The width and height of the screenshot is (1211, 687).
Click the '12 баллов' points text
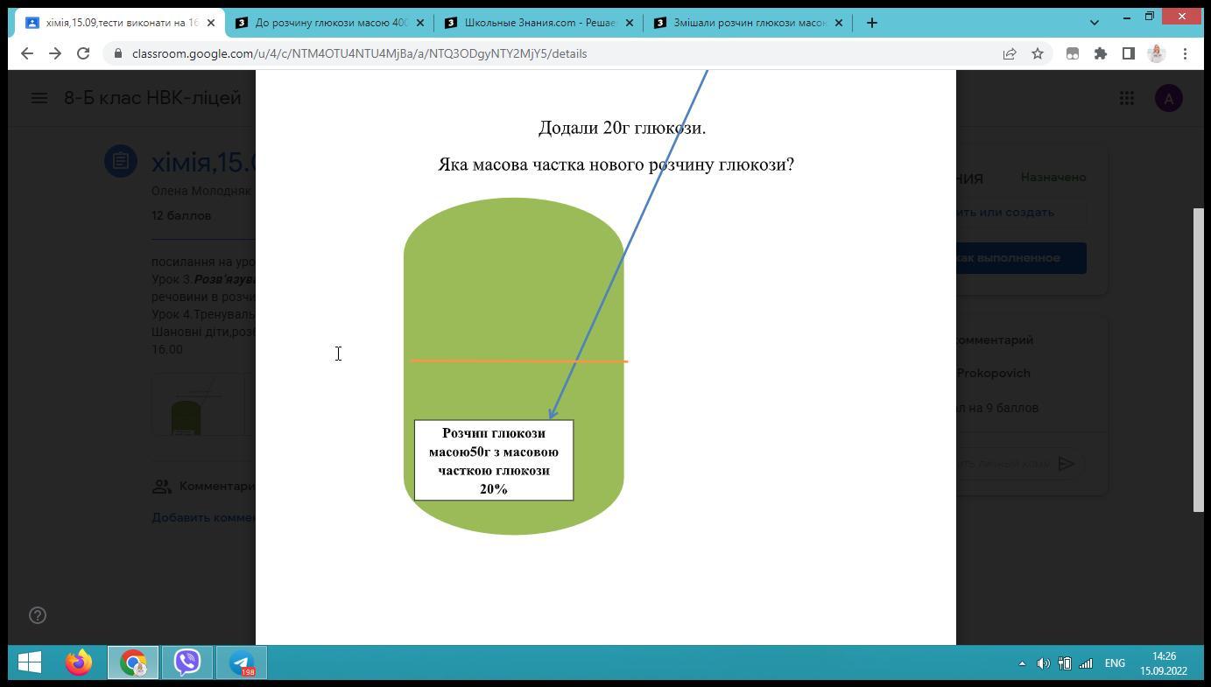181,215
